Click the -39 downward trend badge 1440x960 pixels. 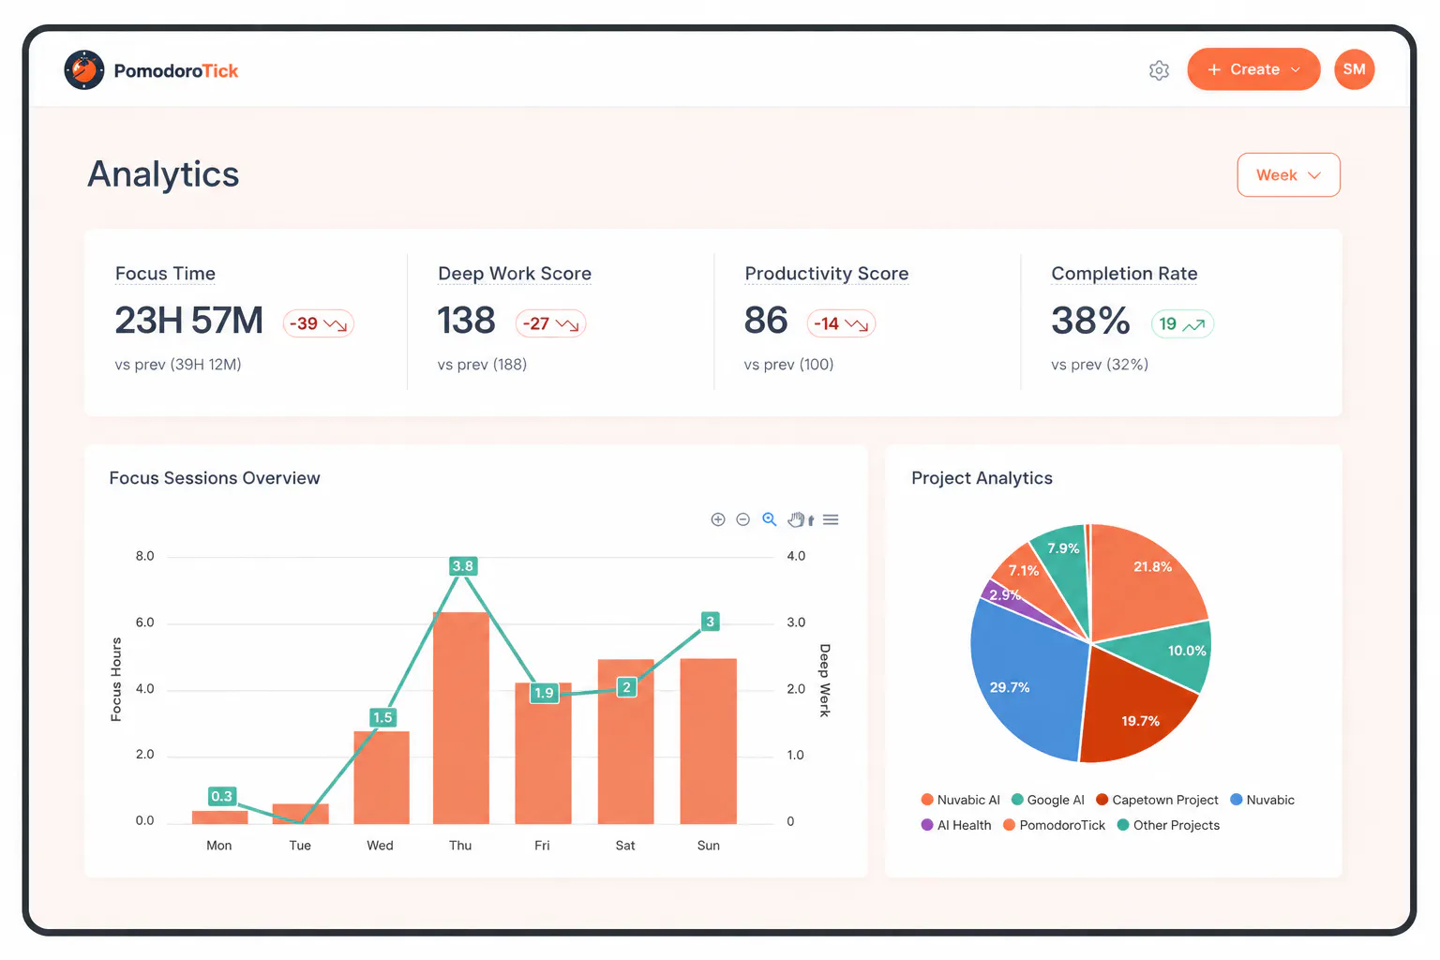(319, 323)
